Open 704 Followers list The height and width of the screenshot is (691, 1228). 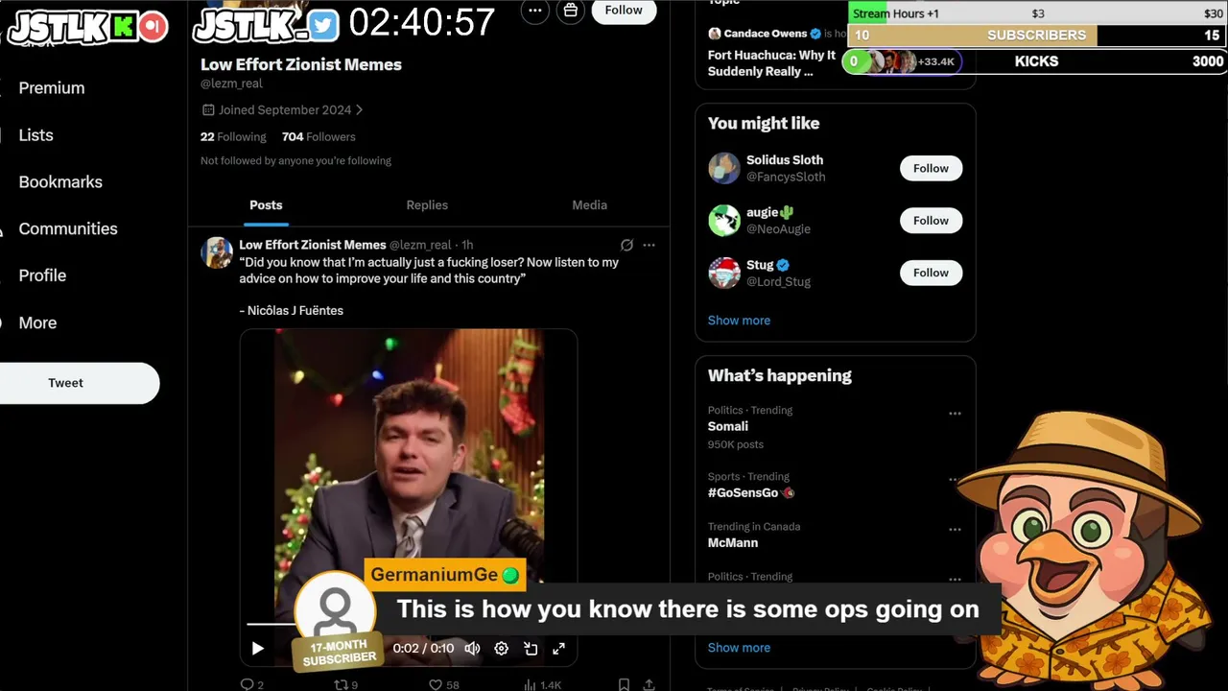tap(319, 137)
